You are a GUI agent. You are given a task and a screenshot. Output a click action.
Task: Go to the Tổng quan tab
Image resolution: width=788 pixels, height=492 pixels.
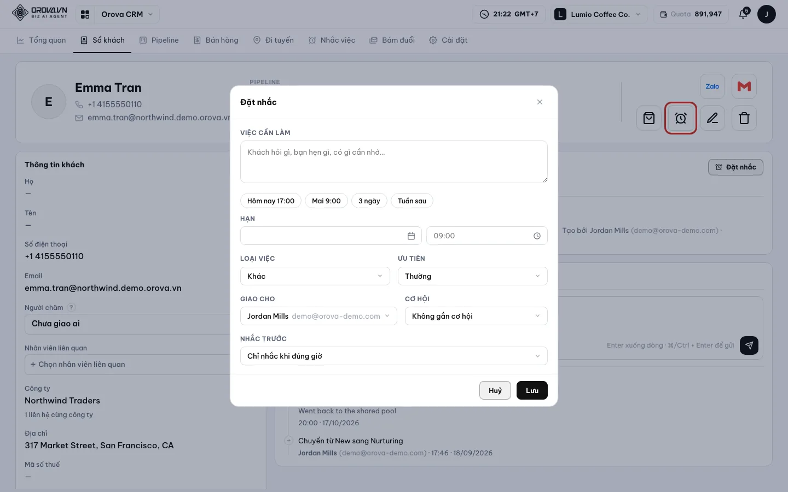(x=42, y=40)
